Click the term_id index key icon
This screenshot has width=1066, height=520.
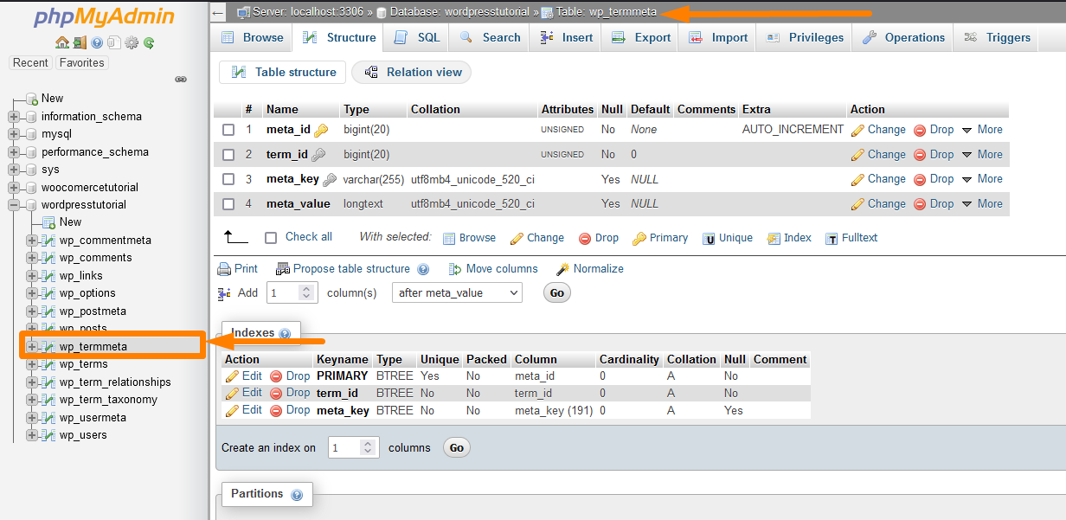pos(318,155)
